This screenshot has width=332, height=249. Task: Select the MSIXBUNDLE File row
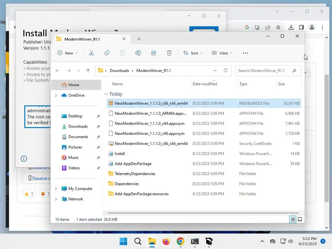tap(204, 103)
